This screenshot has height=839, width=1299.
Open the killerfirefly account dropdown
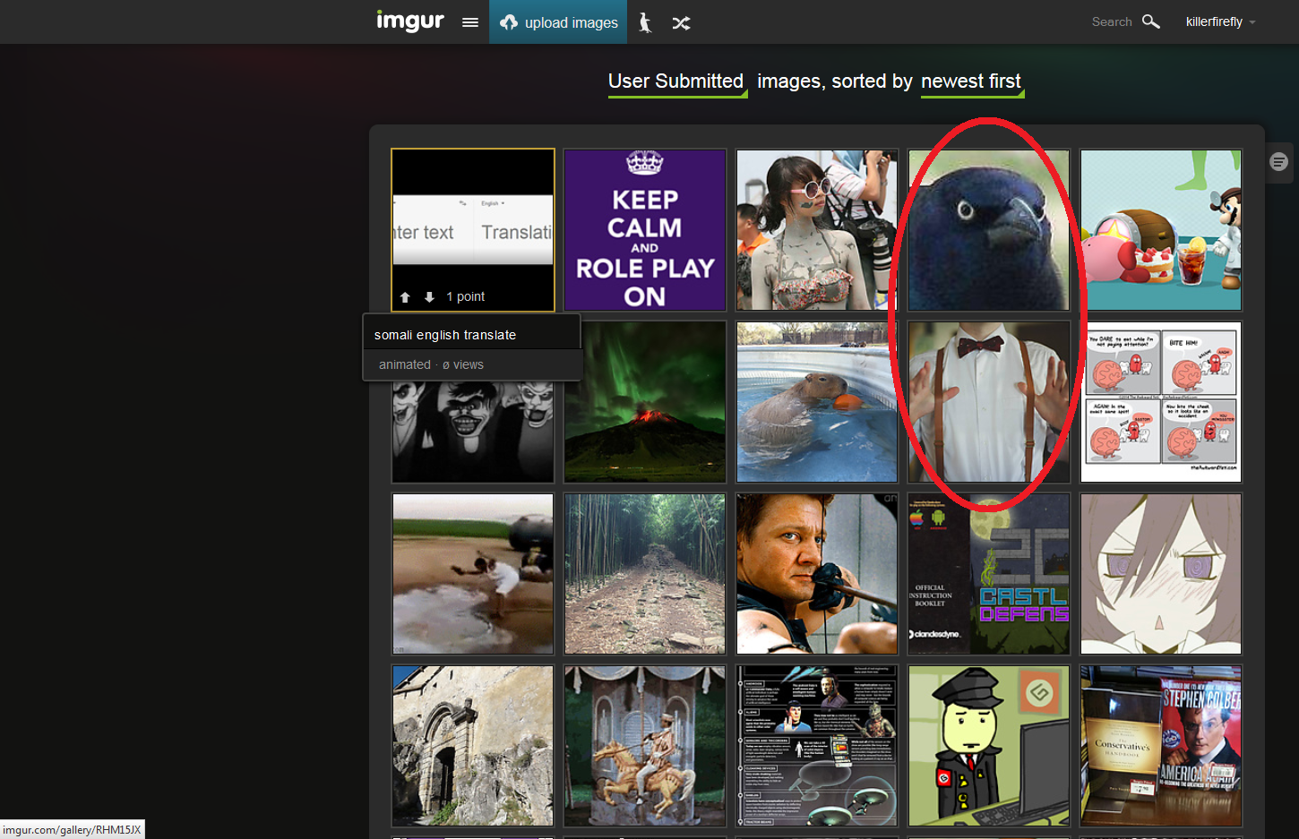click(x=1220, y=21)
